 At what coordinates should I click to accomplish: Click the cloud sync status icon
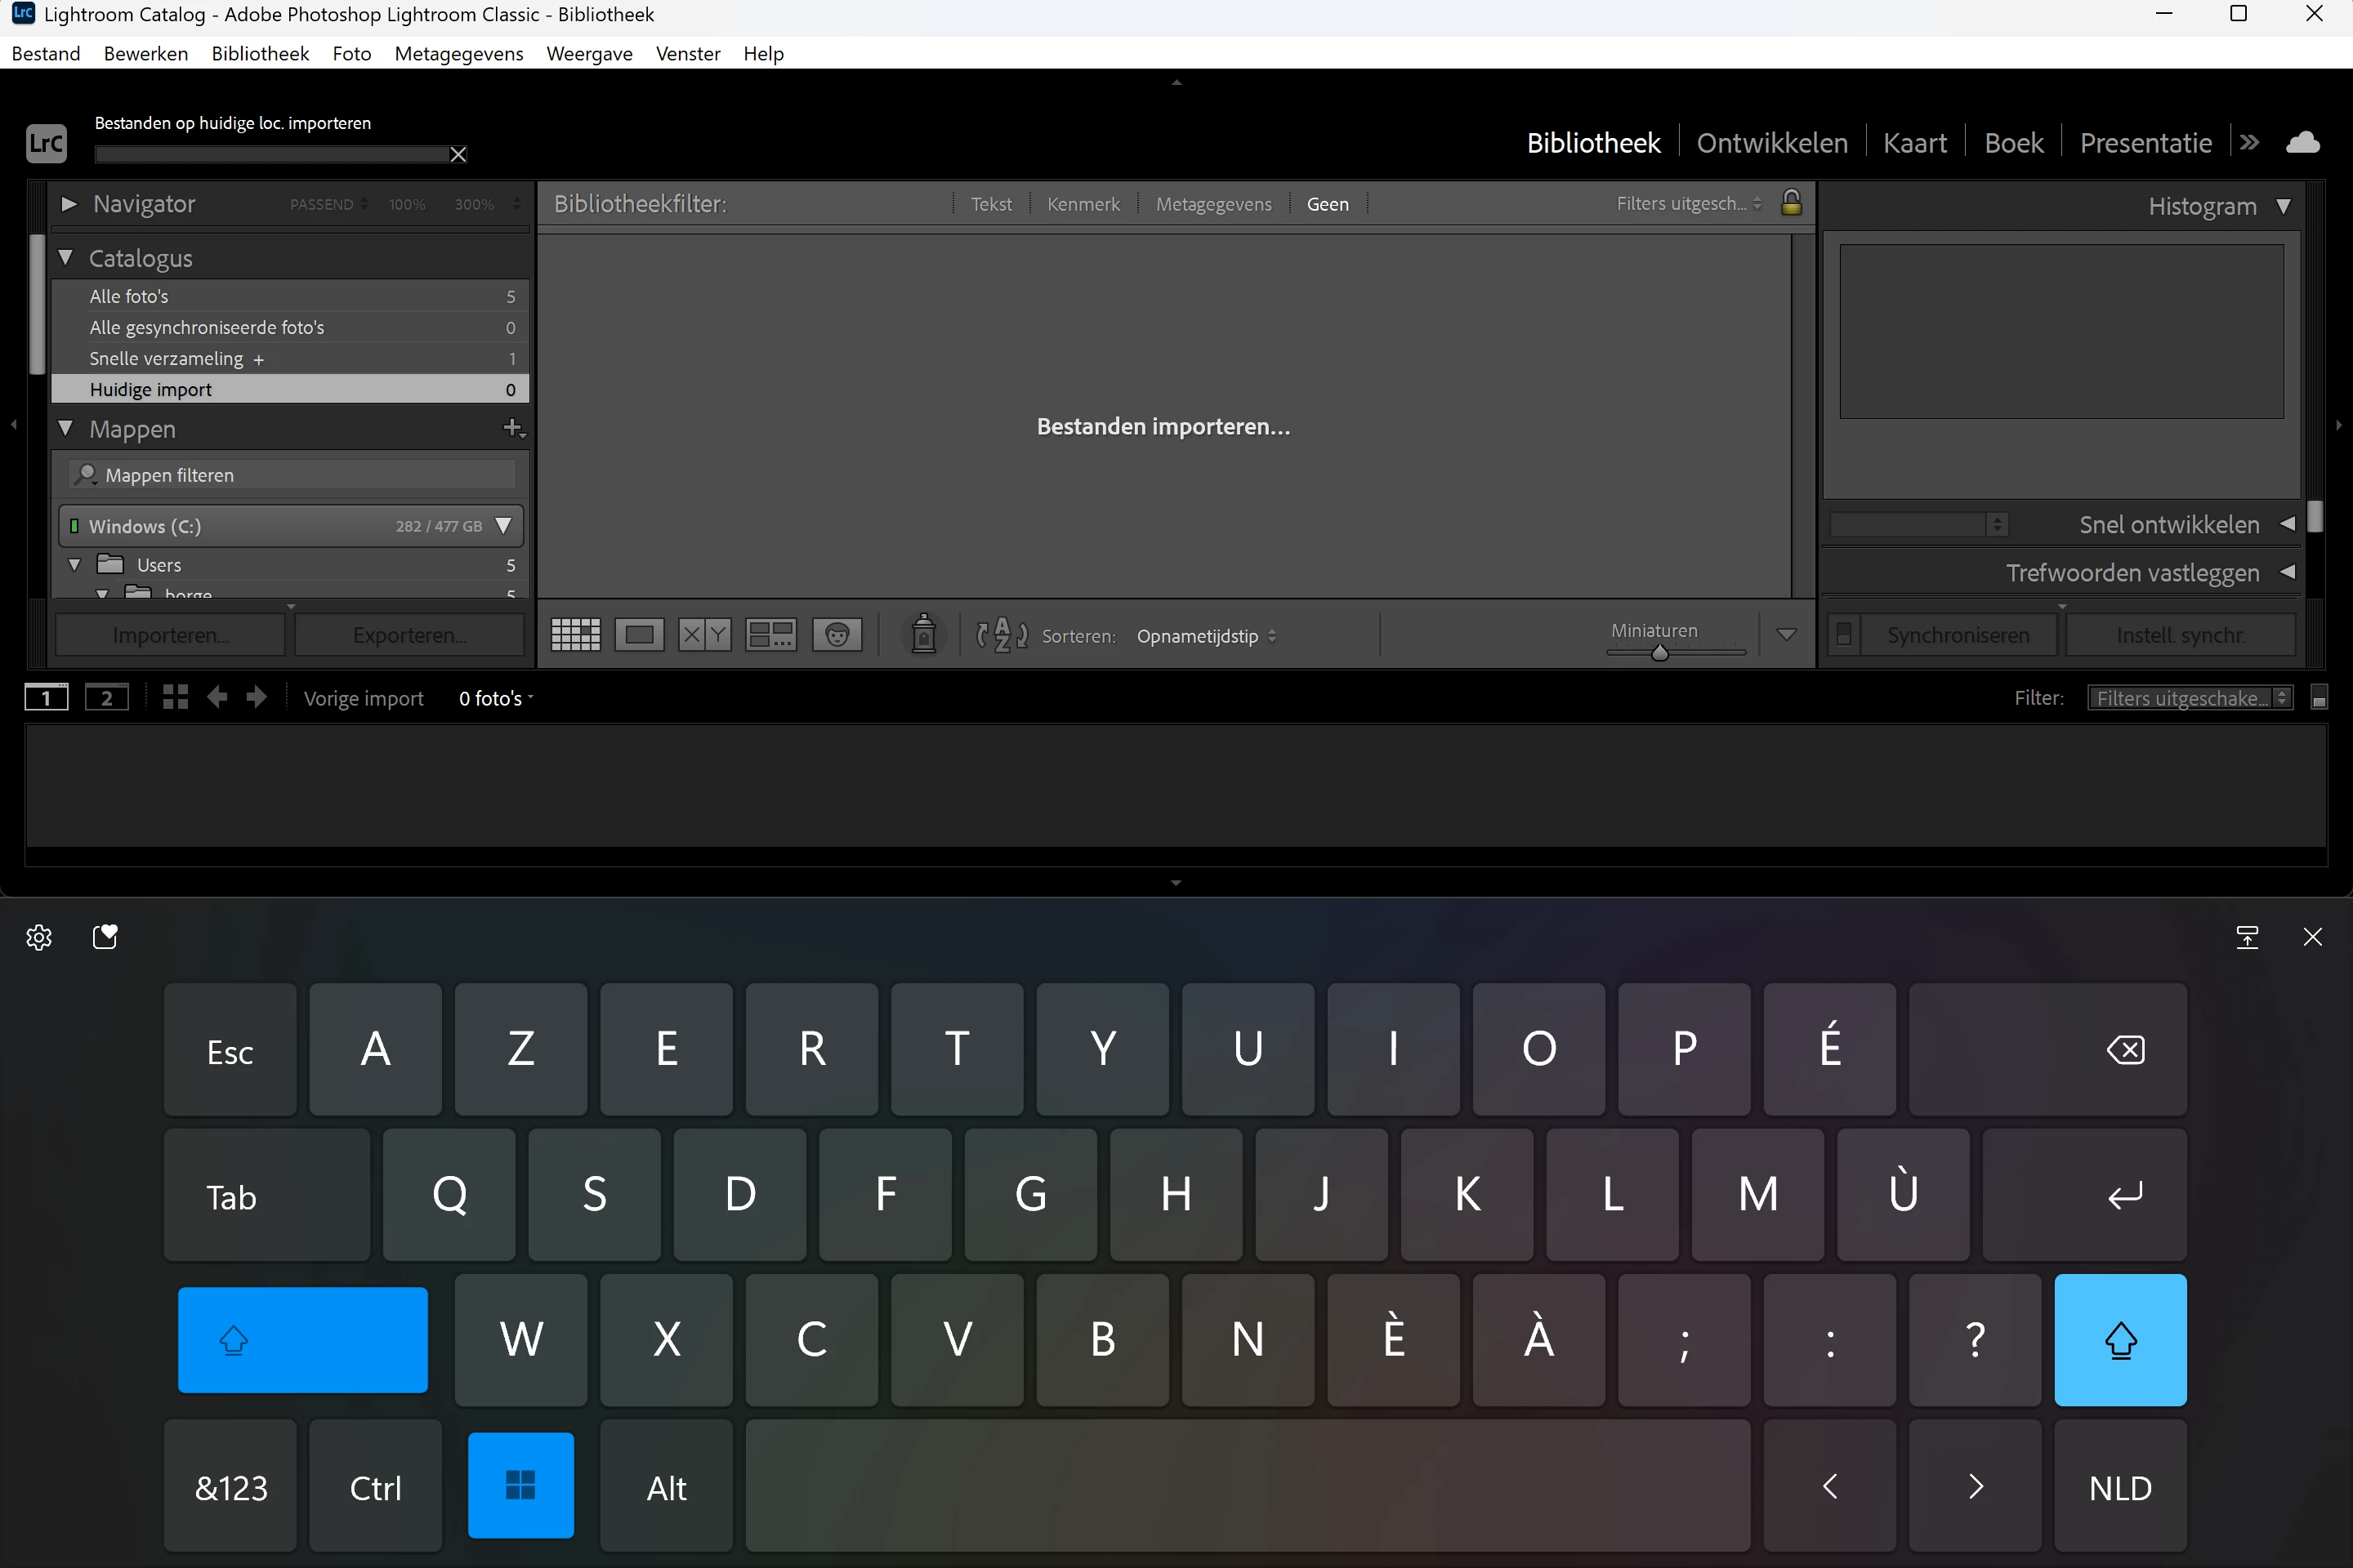click(2303, 143)
